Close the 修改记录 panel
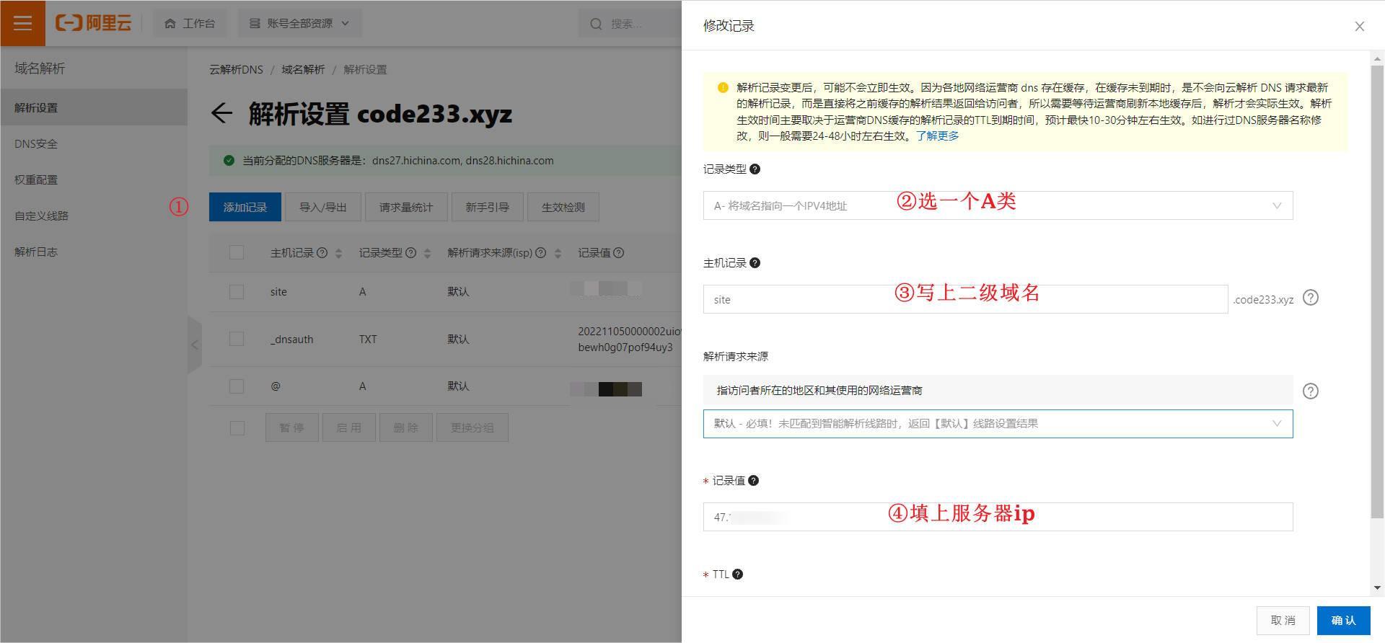Image resolution: width=1385 pixels, height=643 pixels. (x=1359, y=26)
